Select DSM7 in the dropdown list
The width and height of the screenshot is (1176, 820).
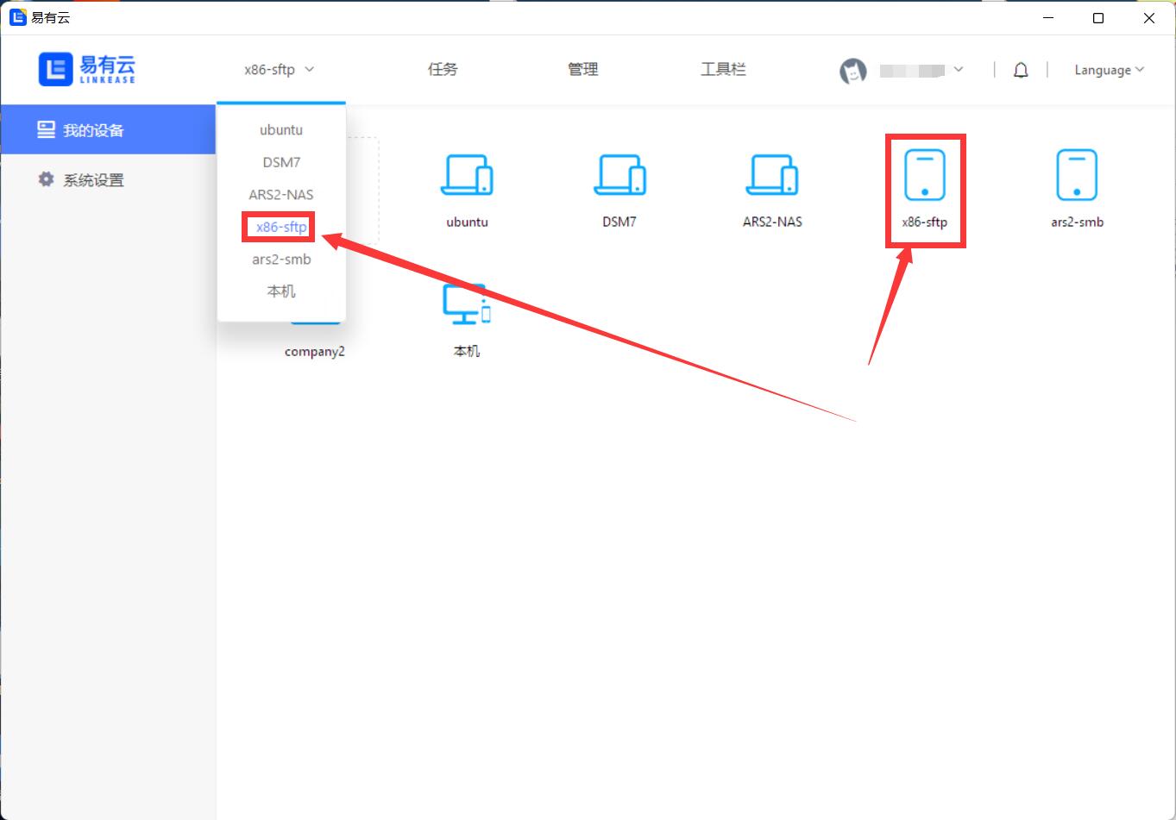click(281, 162)
